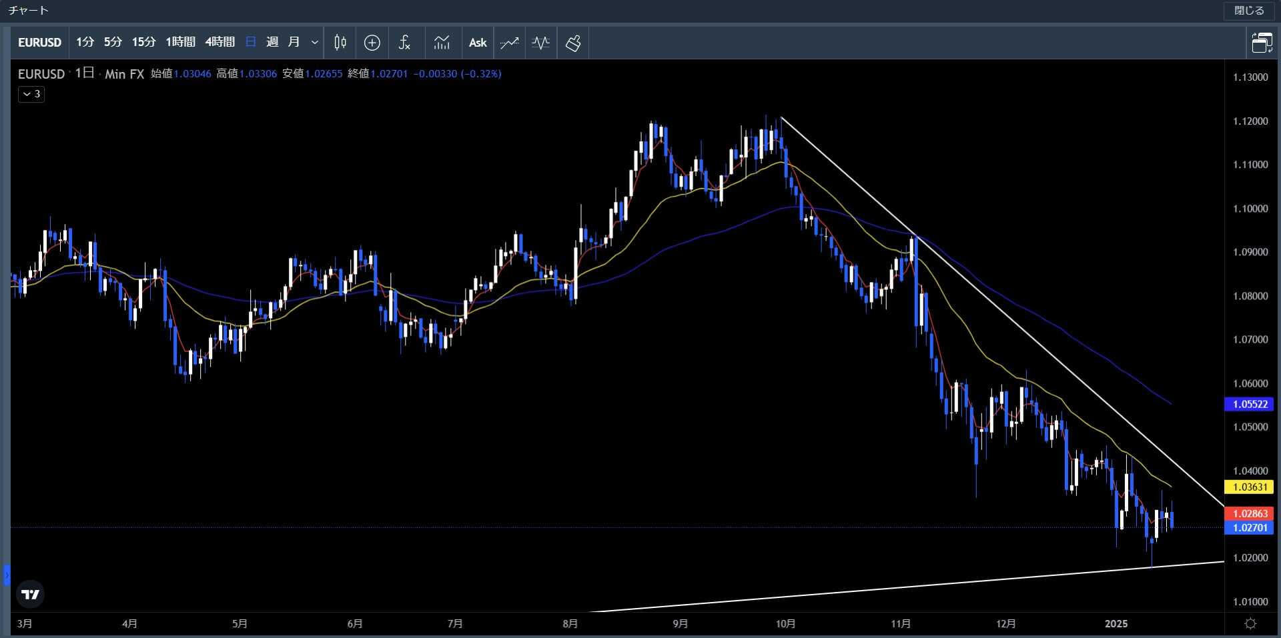
Task: Expand the indicator legend showing 3
Action: (x=31, y=94)
